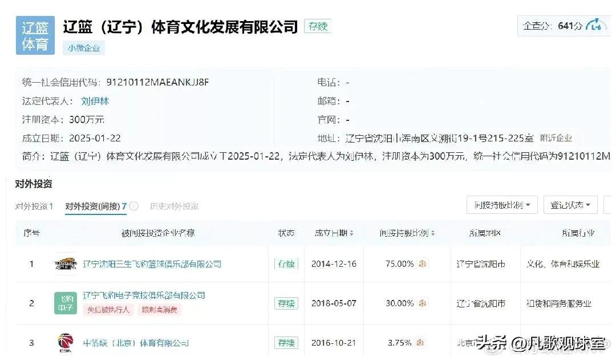The image size is (616, 361).
Task: Click the 限制高消费 risk tag
Action: (x=159, y=310)
